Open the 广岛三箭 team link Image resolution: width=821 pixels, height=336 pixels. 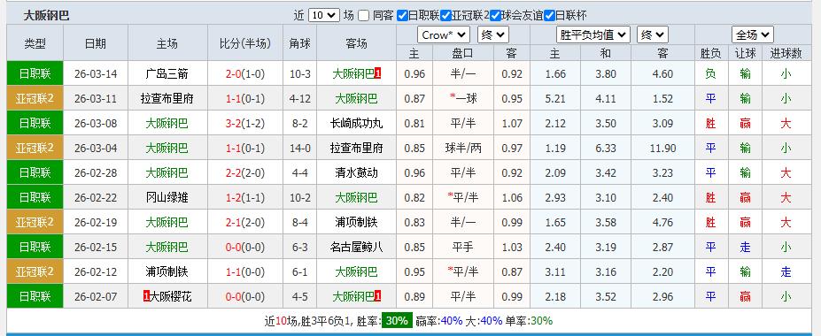pyautogui.click(x=167, y=74)
